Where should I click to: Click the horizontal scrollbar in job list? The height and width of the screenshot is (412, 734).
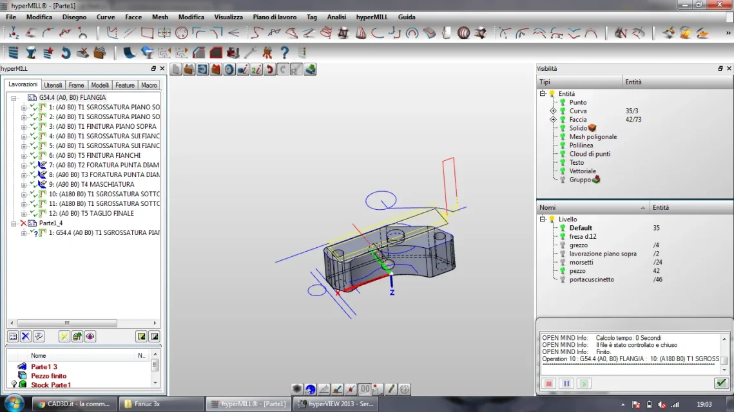click(67, 323)
